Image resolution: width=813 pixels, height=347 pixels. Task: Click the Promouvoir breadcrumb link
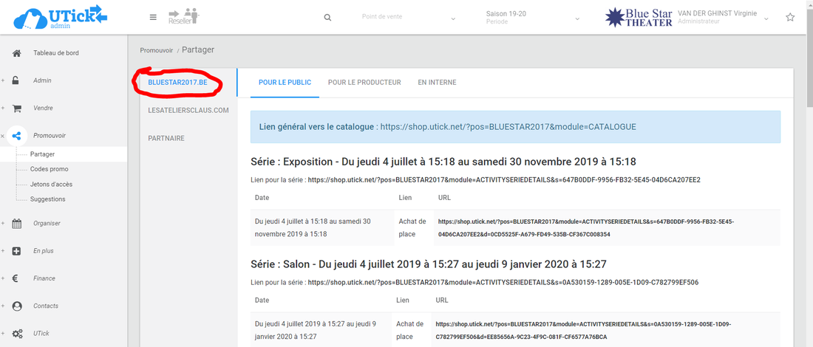point(156,50)
